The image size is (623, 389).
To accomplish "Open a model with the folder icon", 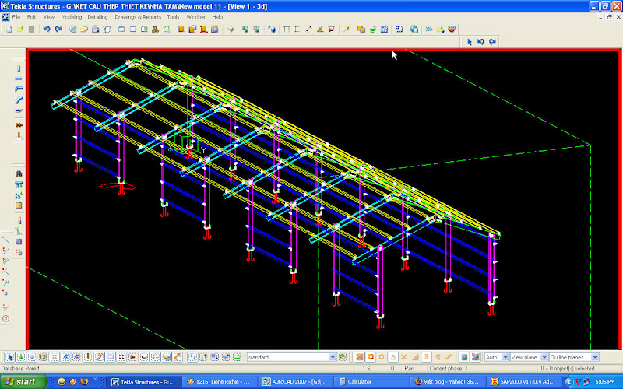I will click(19, 29).
